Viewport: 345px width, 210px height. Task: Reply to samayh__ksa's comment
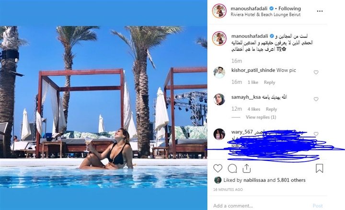point(271,109)
